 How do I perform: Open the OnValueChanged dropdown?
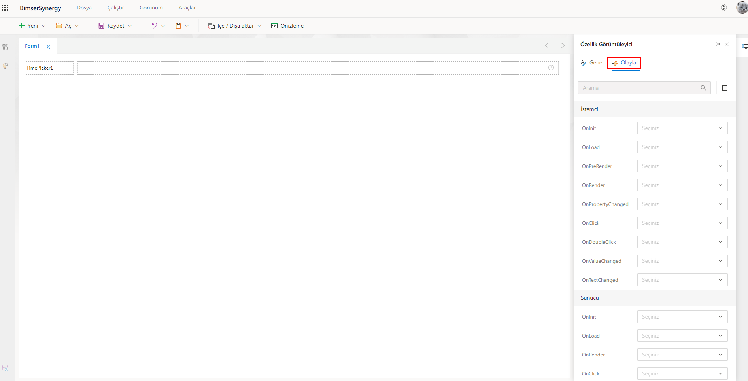point(682,261)
